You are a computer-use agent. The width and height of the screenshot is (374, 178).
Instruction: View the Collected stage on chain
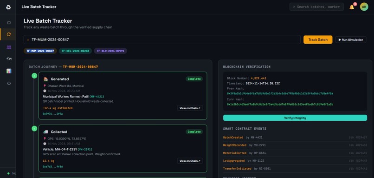(x=190, y=161)
